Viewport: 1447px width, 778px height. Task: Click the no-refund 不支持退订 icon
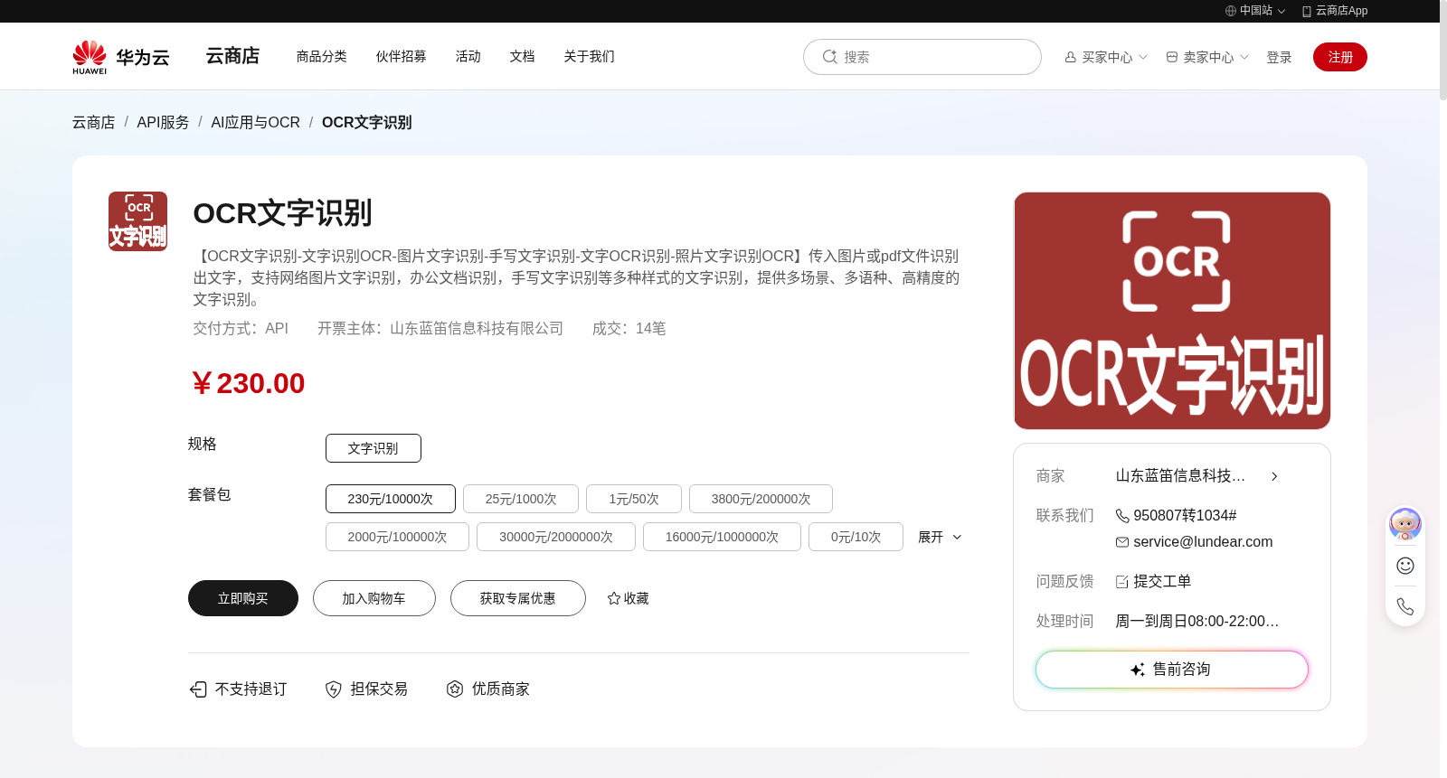(x=198, y=689)
